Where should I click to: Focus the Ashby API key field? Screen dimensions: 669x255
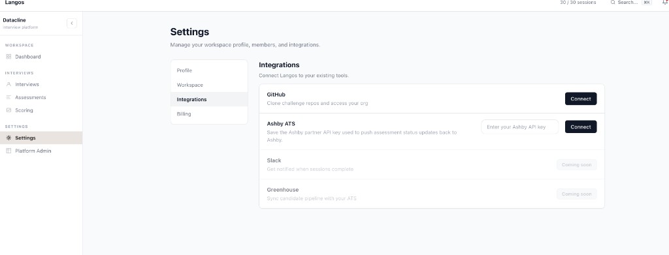click(x=519, y=127)
